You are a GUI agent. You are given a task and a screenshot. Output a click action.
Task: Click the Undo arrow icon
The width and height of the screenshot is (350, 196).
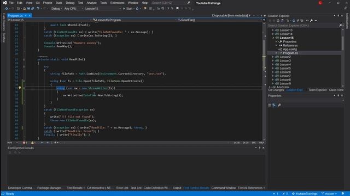[x=38, y=9]
